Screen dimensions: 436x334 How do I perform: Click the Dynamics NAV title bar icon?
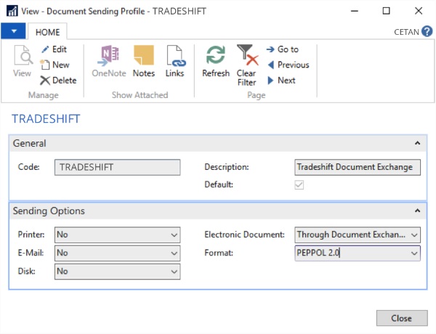[12, 11]
